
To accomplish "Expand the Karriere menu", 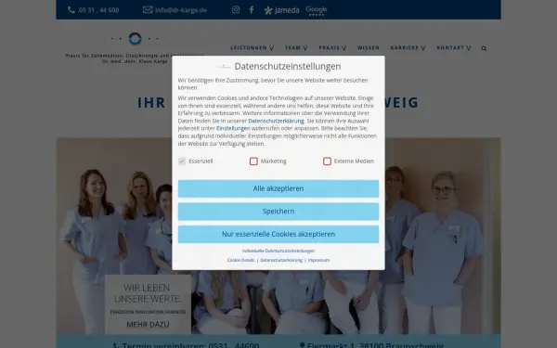I will tap(408, 47).
